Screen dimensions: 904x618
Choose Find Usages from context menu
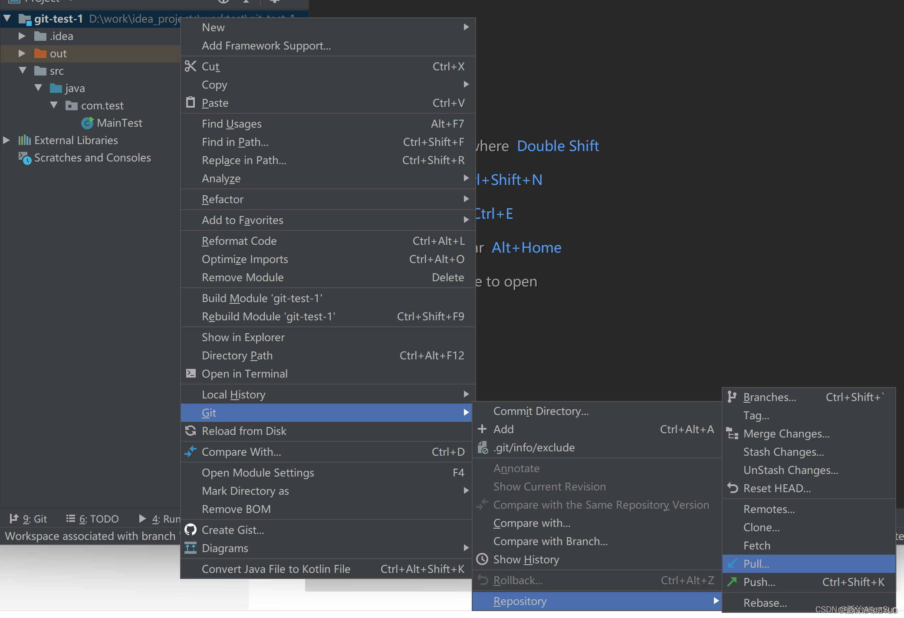coord(328,123)
